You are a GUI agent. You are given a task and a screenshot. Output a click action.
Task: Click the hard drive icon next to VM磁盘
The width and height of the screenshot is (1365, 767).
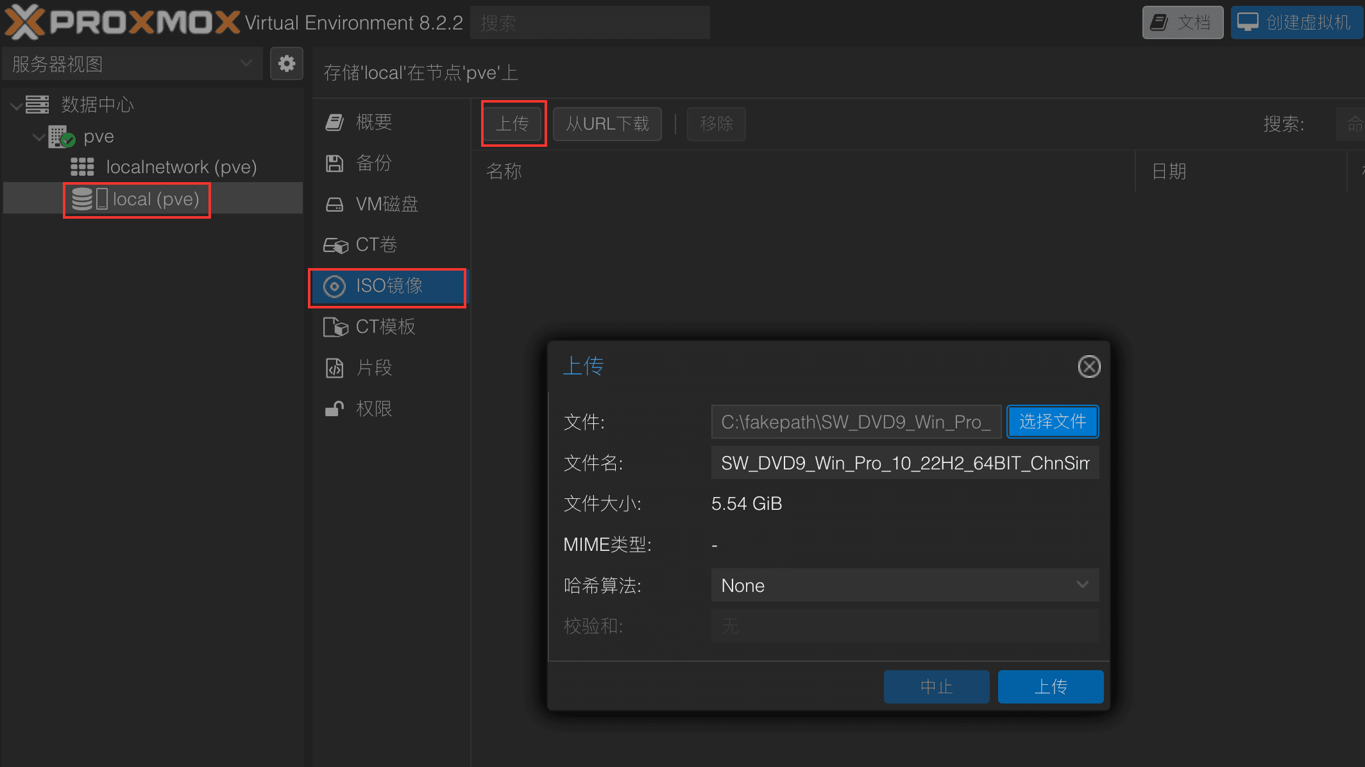click(x=334, y=204)
